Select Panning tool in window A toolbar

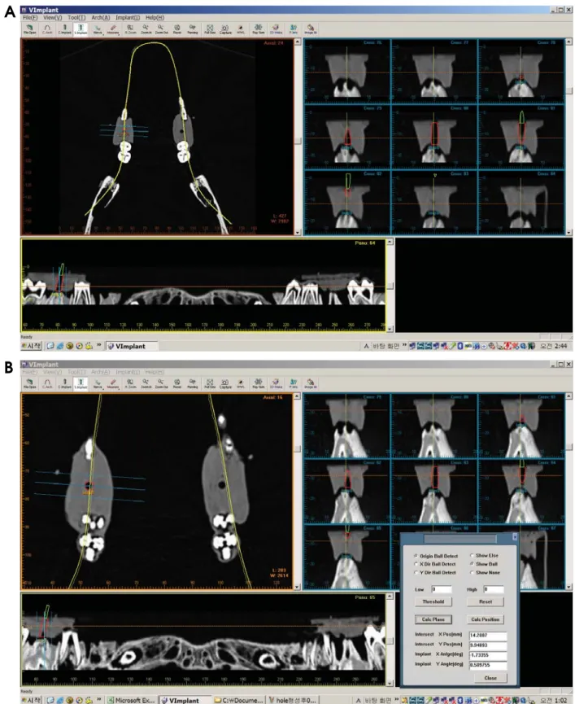pyautogui.click(x=193, y=29)
